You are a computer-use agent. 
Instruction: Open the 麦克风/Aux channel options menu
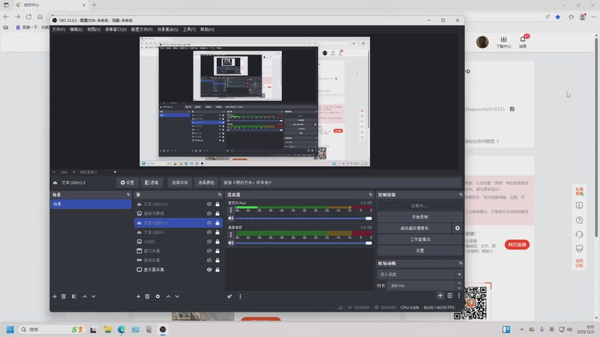(231, 210)
